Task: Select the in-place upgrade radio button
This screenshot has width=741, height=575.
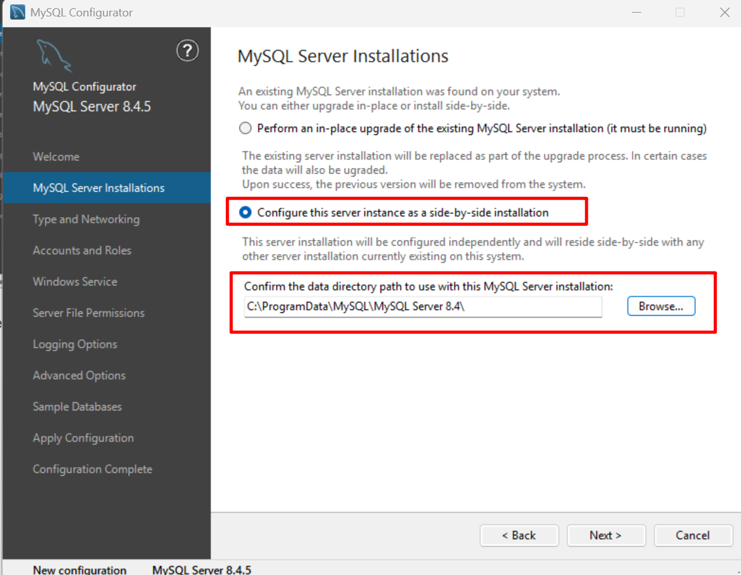Action: coord(245,127)
